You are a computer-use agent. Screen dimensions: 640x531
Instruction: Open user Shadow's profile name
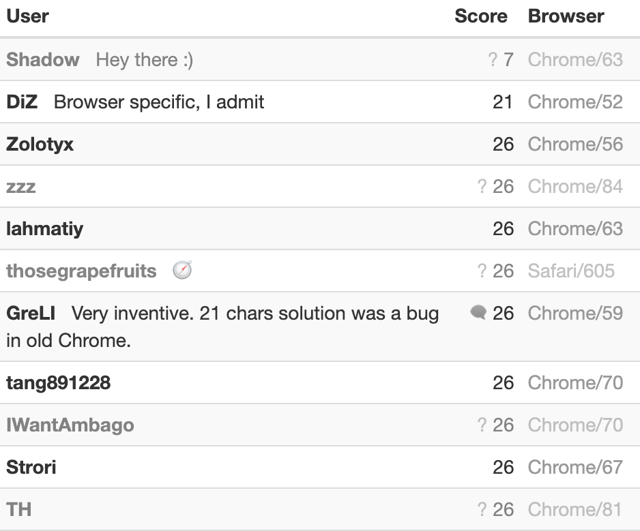tap(43, 59)
